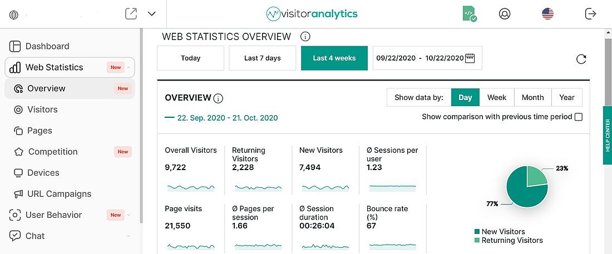Enable comparison with previous time period
This screenshot has width=612, height=254.
579,117
